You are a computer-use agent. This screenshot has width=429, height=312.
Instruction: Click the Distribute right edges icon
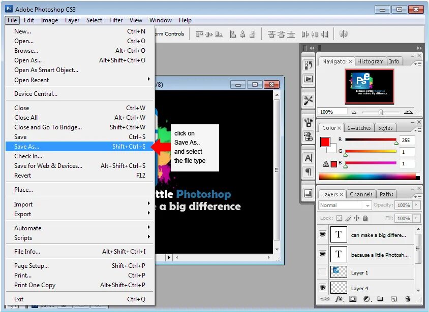pos(325,34)
